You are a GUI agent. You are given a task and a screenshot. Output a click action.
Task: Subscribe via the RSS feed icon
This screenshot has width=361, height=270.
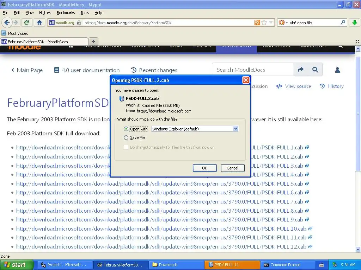click(x=257, y=22)
